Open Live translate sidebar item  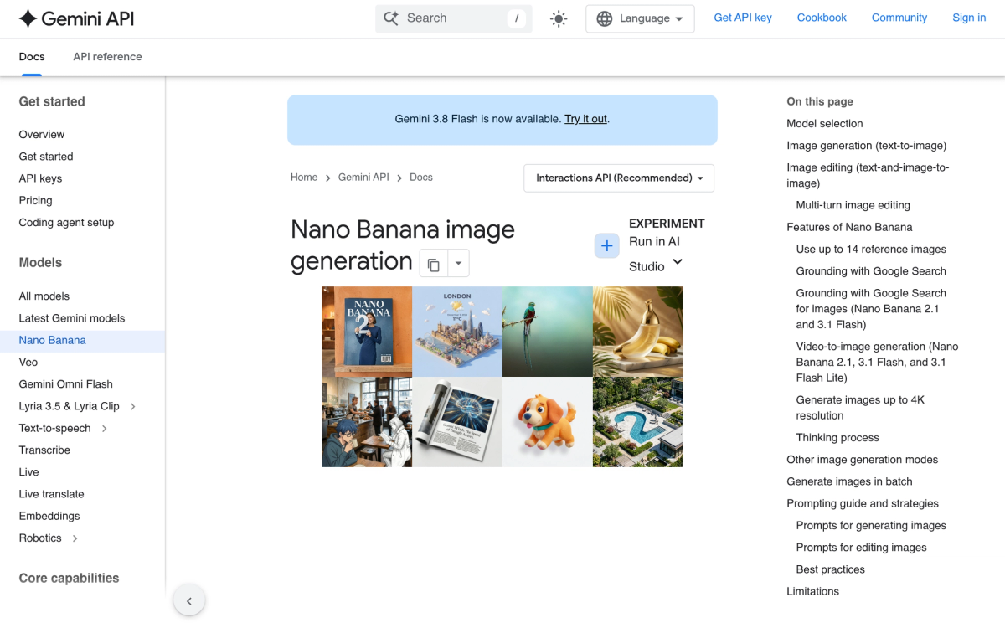(51, 494)
